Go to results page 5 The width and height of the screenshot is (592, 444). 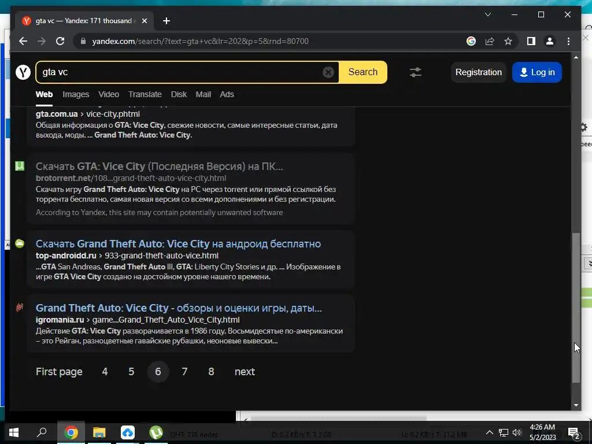(x=131, y=372)
